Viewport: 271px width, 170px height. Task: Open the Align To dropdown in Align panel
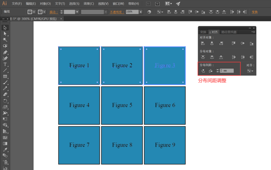[250, 71]
